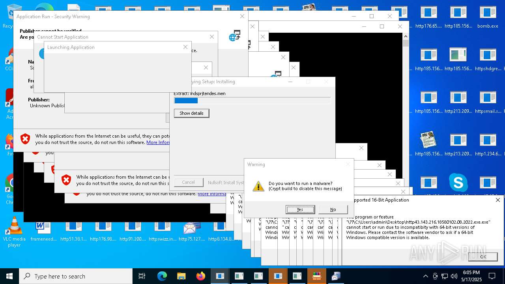Switch to the mail envelope taskbar app
505x284 pixels.
click(336, 276)
